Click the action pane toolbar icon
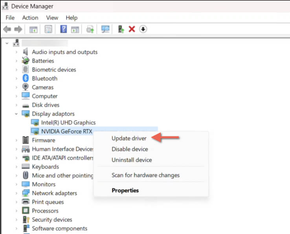The image size is (290, 234). [75, 29]
